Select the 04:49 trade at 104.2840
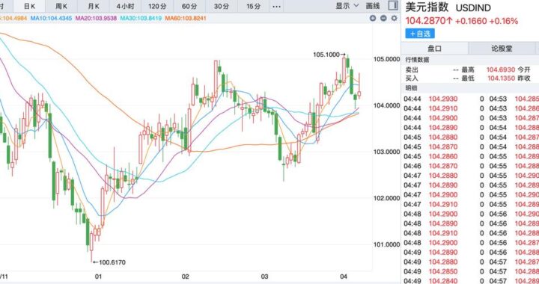Screen dimensions: 539x284 (x=443, y=281)
